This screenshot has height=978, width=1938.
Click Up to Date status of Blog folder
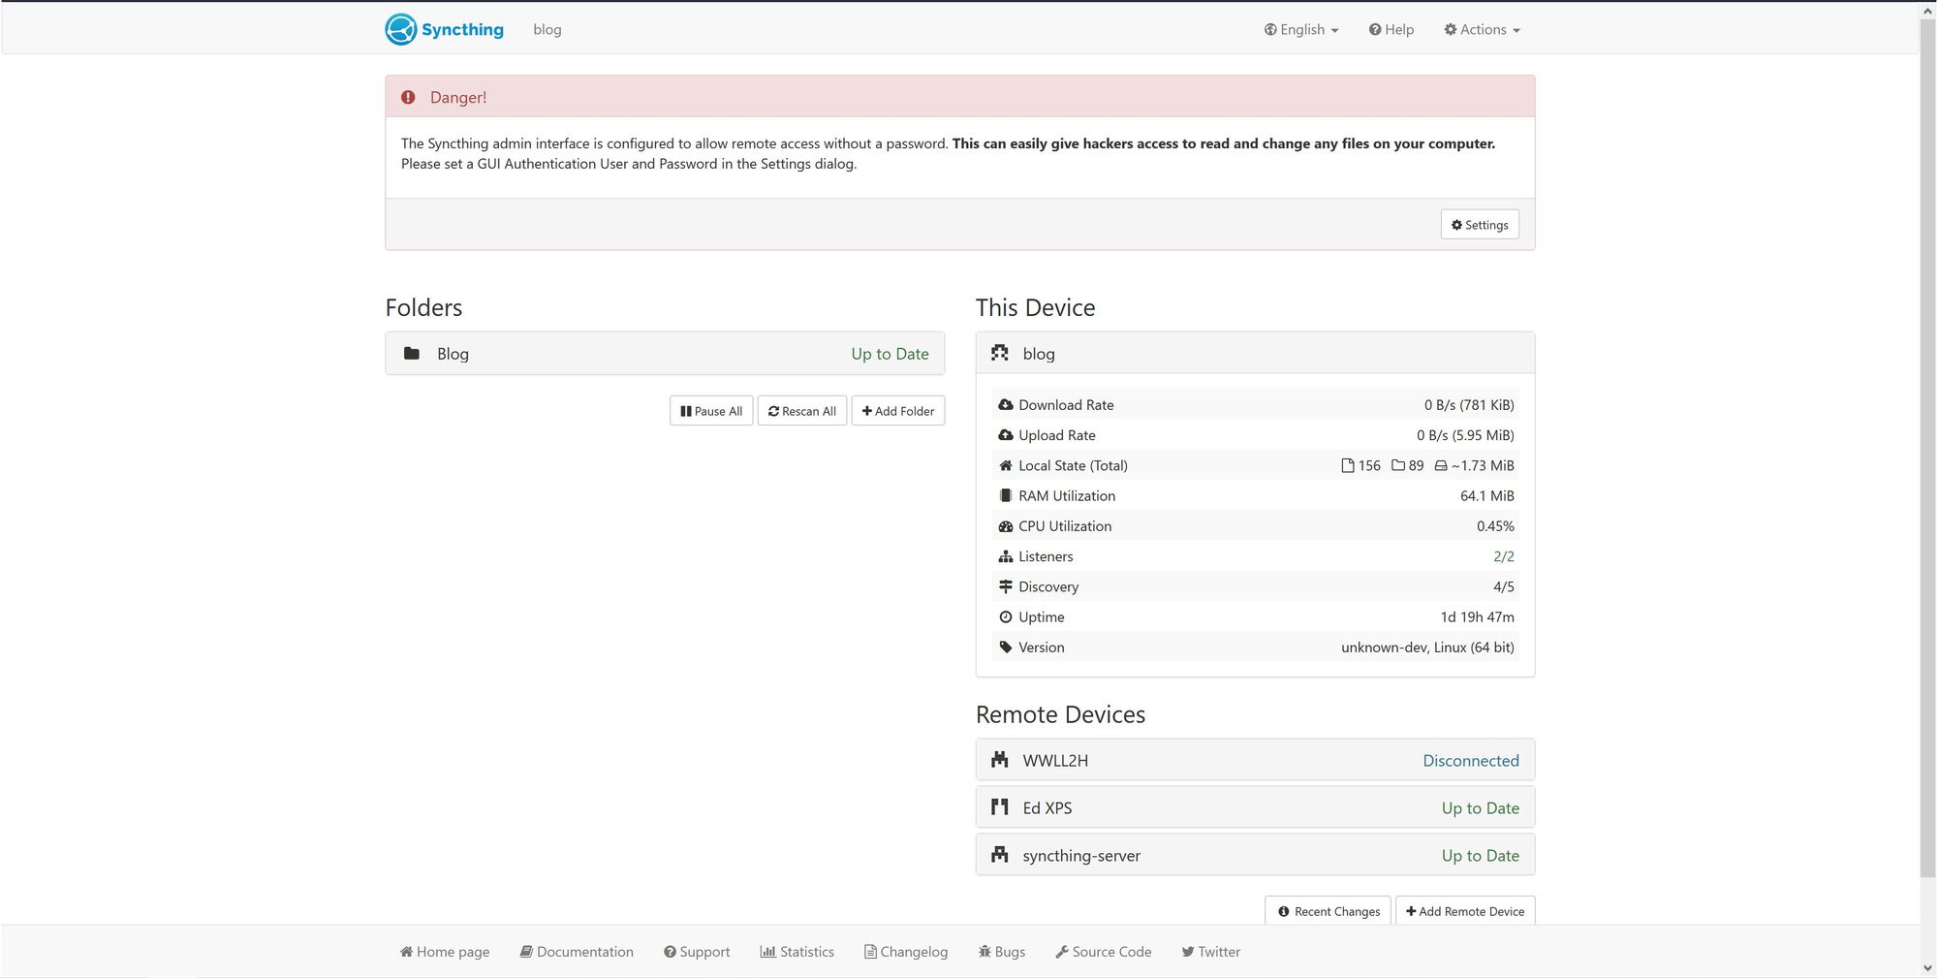click(x=890, y=354)
